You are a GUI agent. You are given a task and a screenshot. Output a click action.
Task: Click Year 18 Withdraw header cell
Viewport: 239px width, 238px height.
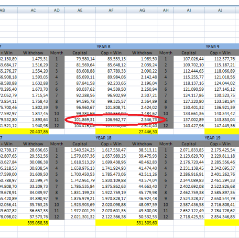click(x=142, y=144)
